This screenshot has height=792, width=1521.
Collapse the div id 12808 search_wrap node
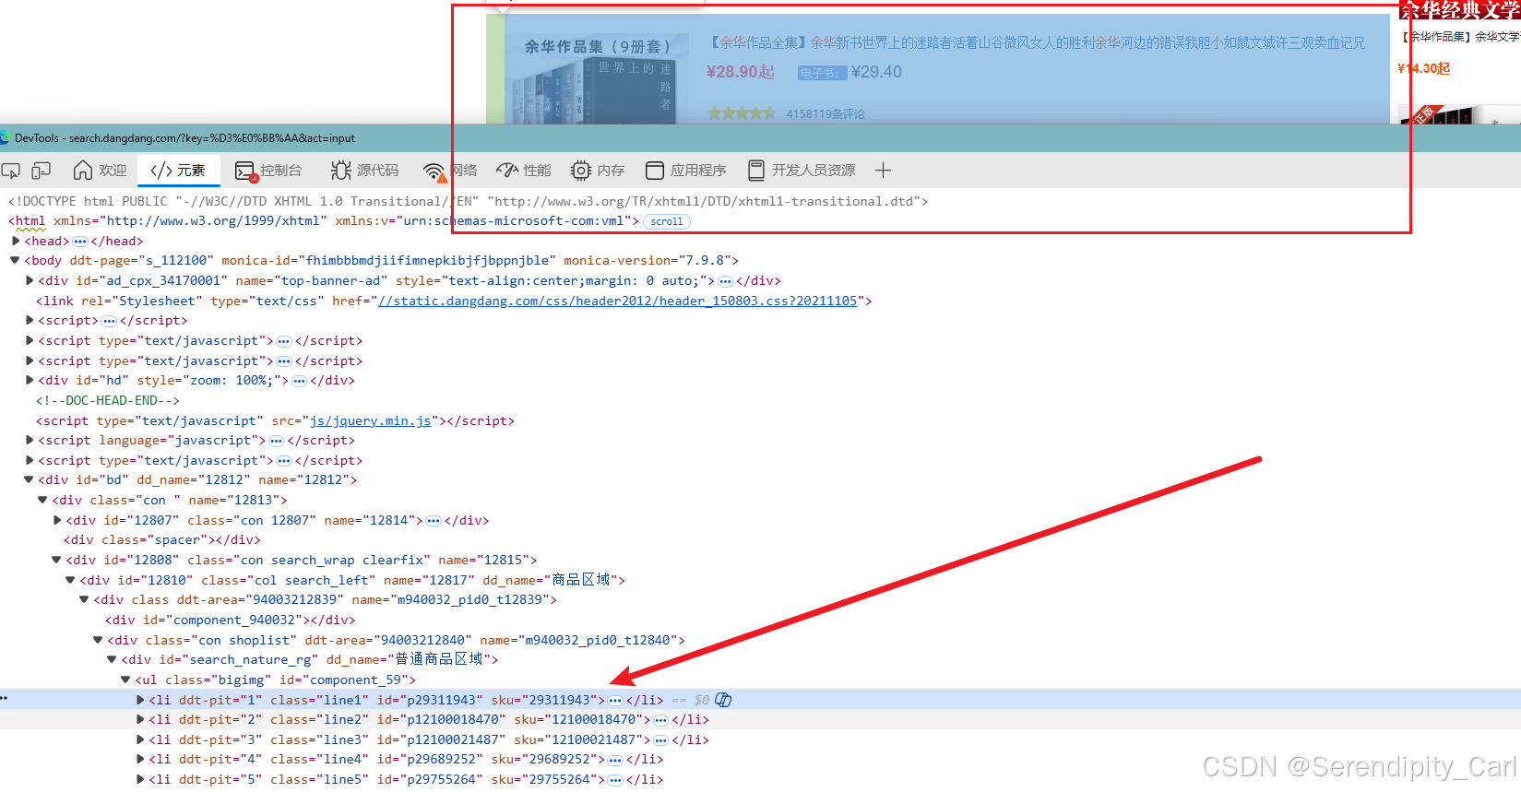coord(56,560)
